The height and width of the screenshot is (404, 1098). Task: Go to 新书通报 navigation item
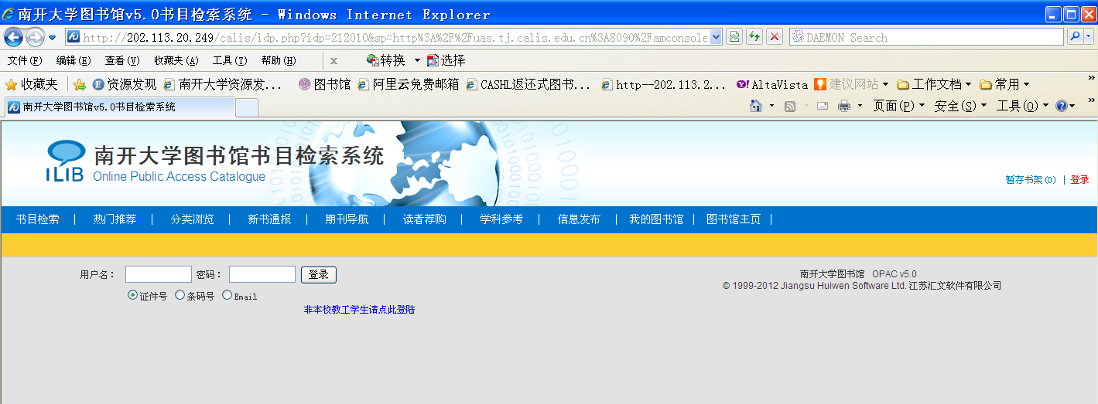click(x=269, y=219)
